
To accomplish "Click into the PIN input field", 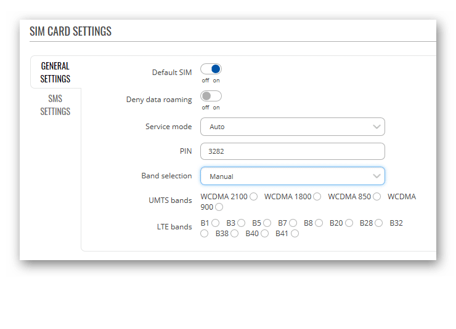I will click(x=292, y=151).
